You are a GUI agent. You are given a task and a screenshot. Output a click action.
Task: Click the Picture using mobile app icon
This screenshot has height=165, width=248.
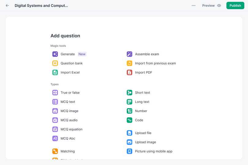pos(130,151)
